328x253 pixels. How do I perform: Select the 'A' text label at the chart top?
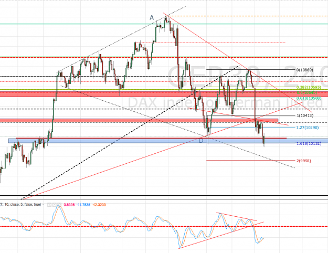[152, 17]
